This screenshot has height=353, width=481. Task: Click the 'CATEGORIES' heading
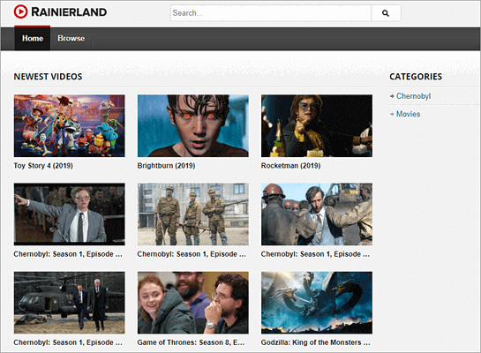[416, 77]
